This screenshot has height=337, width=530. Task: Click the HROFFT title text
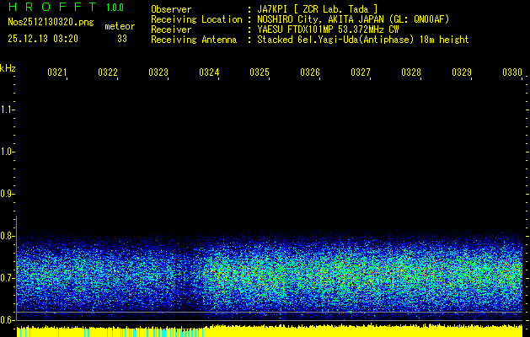(x=51, y=8)
